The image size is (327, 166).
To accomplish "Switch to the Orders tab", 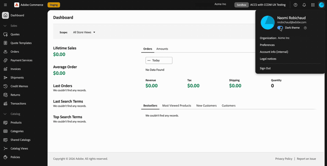I will (148, 49).
